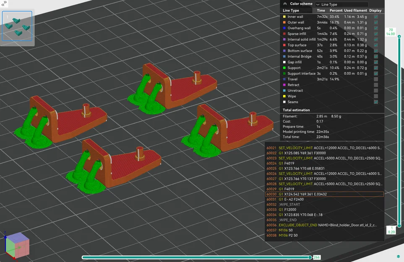Toggle Overhang wall display checkbox
This screenshot has width=404, height=262.
[x=376, y=28]
